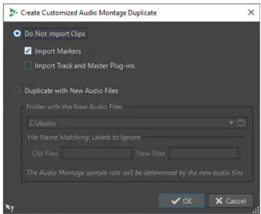Expand the folder path dropdown arrow
Image resolution: width=261 pixels, height=214 pixels.
click(231, 123)
